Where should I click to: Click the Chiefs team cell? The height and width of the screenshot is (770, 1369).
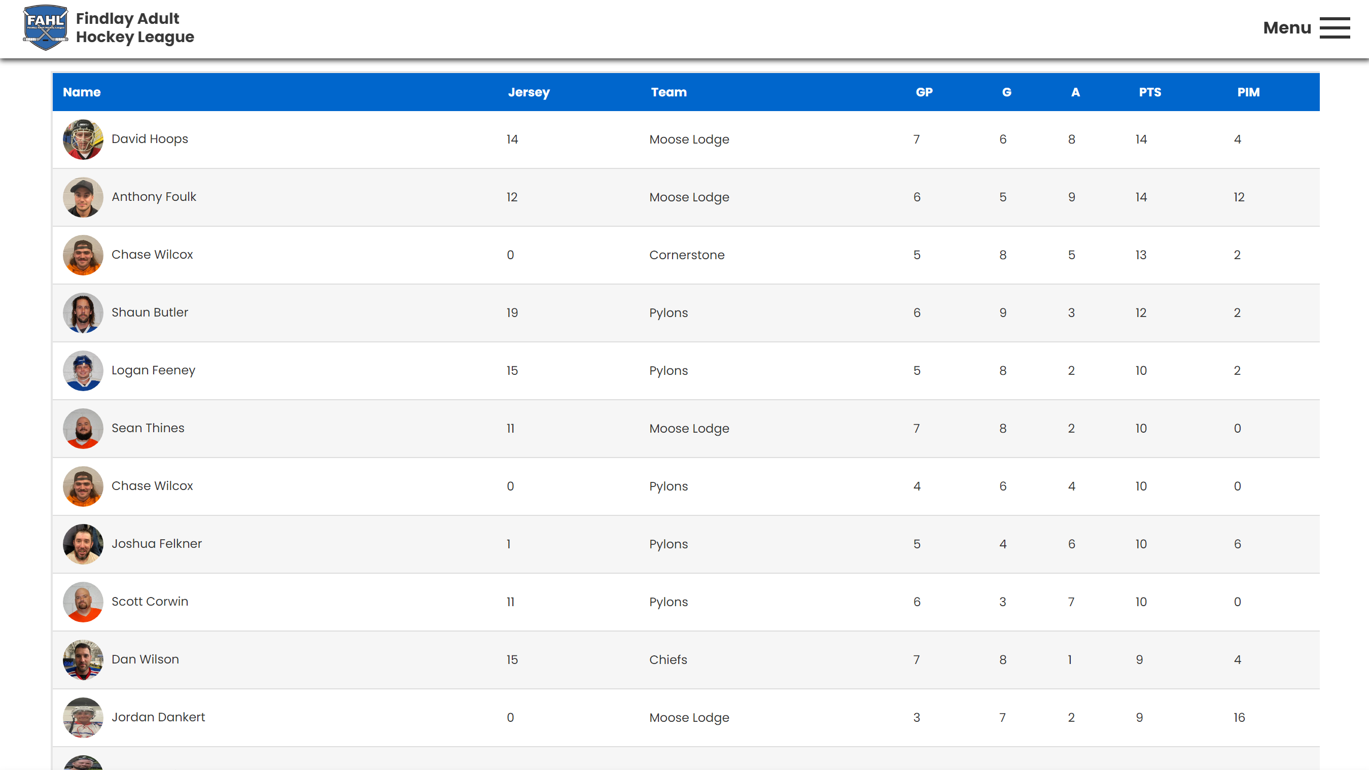pos(668,660)
